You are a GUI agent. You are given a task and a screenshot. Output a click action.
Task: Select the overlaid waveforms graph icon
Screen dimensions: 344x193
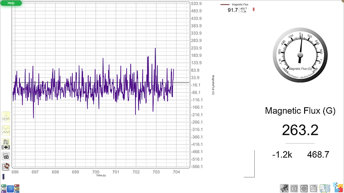[6, 117]
